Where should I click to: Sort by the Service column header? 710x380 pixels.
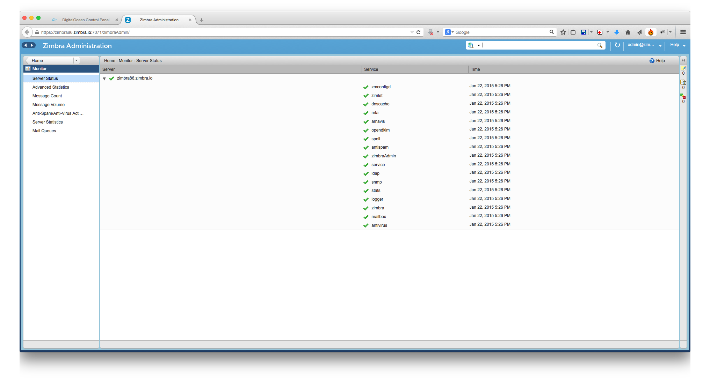click(x=415, y=69)
